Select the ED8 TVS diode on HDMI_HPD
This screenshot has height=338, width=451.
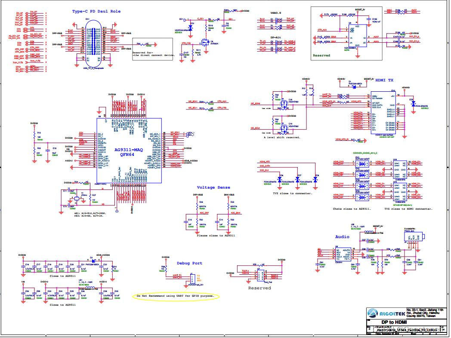coord(315,180)
